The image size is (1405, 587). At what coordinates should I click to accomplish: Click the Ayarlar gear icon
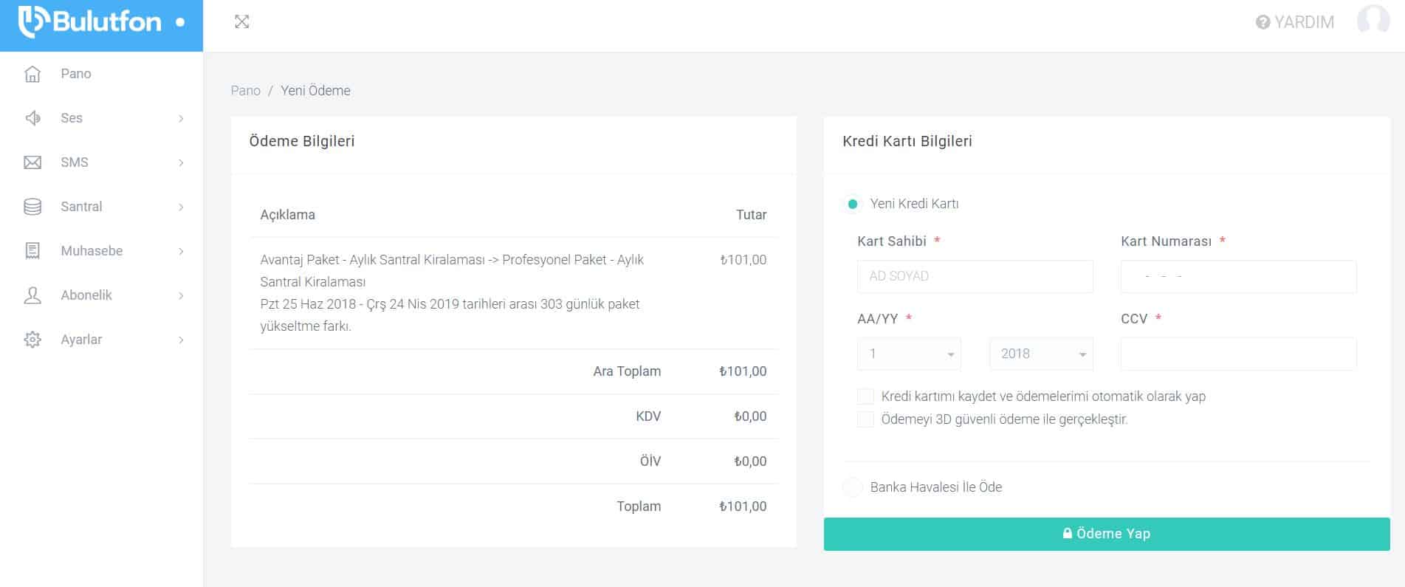(32, 340)
